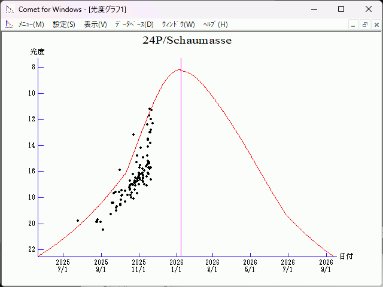
Task: Expand the データベース(D) database menu
Action: pyautogui.click(x=134, y=25)
